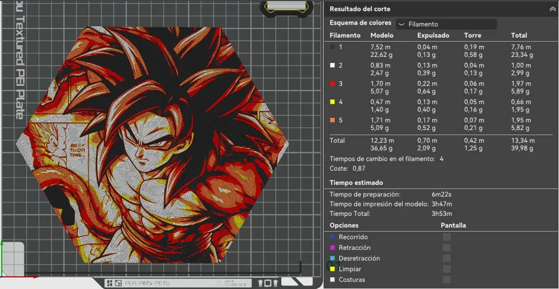Toggle display of Recorrido moves
This screenshot has height=289, width=559.
447,237
